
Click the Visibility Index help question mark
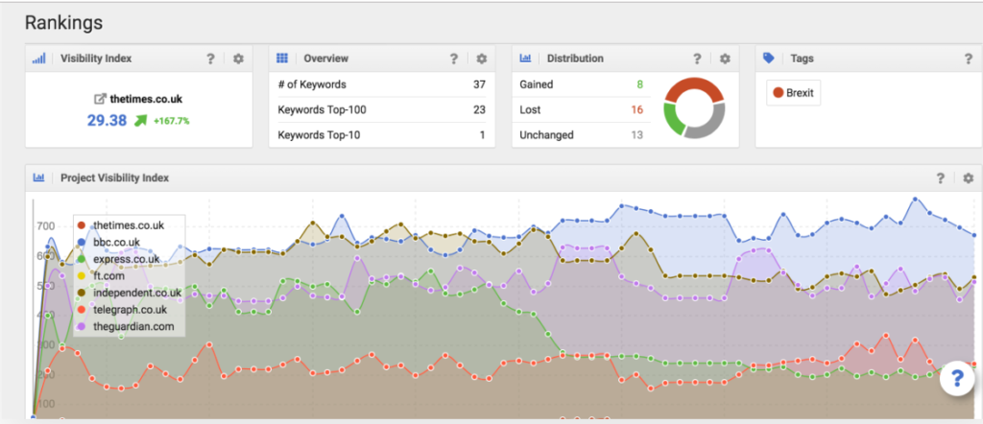(210, 59)
